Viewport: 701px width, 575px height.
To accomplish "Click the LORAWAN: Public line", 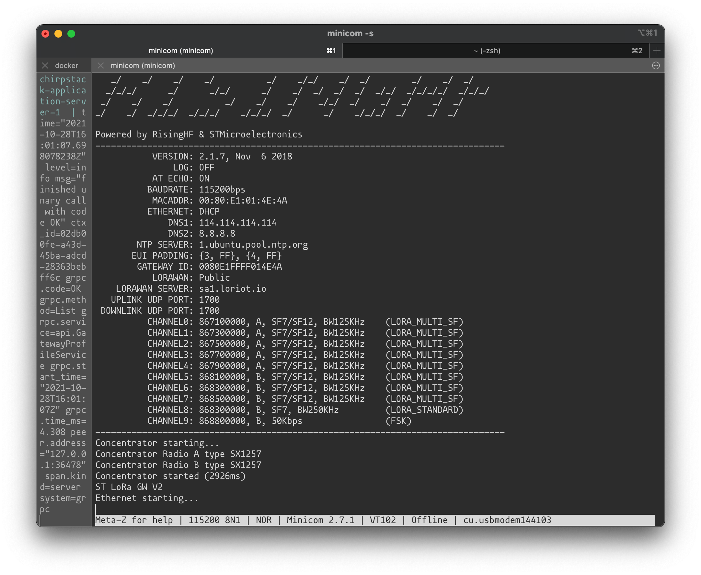I will (x=191, y=277).
